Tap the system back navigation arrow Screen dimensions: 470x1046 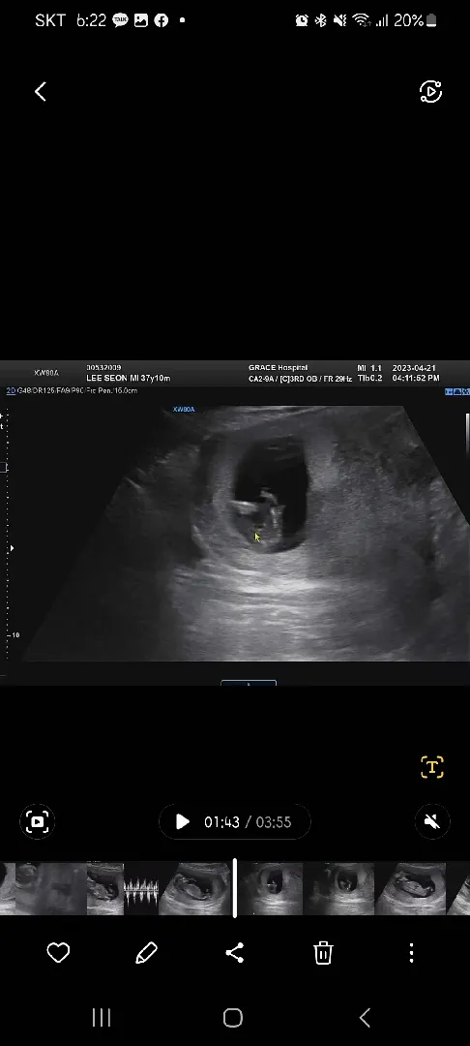[x=365, y=1017]
